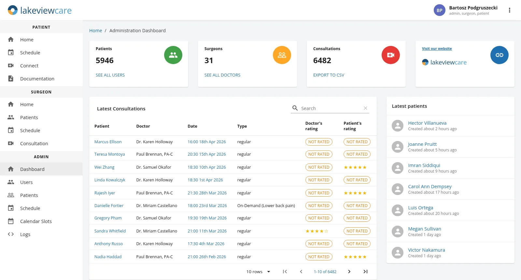Open Documentation in the Patient menu

(x=41, y=78)
